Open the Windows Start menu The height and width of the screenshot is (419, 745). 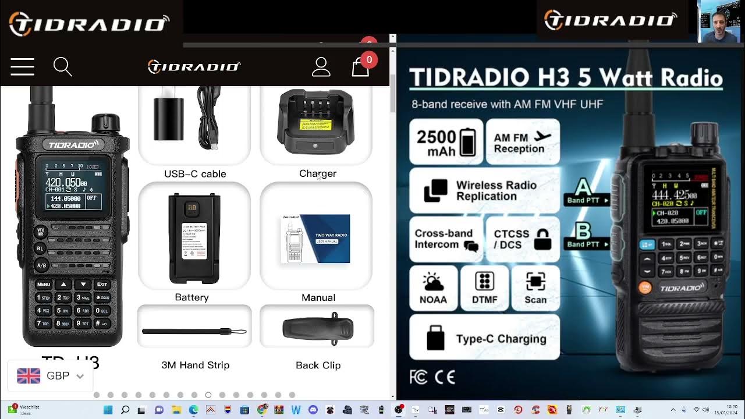coord(108,410)
